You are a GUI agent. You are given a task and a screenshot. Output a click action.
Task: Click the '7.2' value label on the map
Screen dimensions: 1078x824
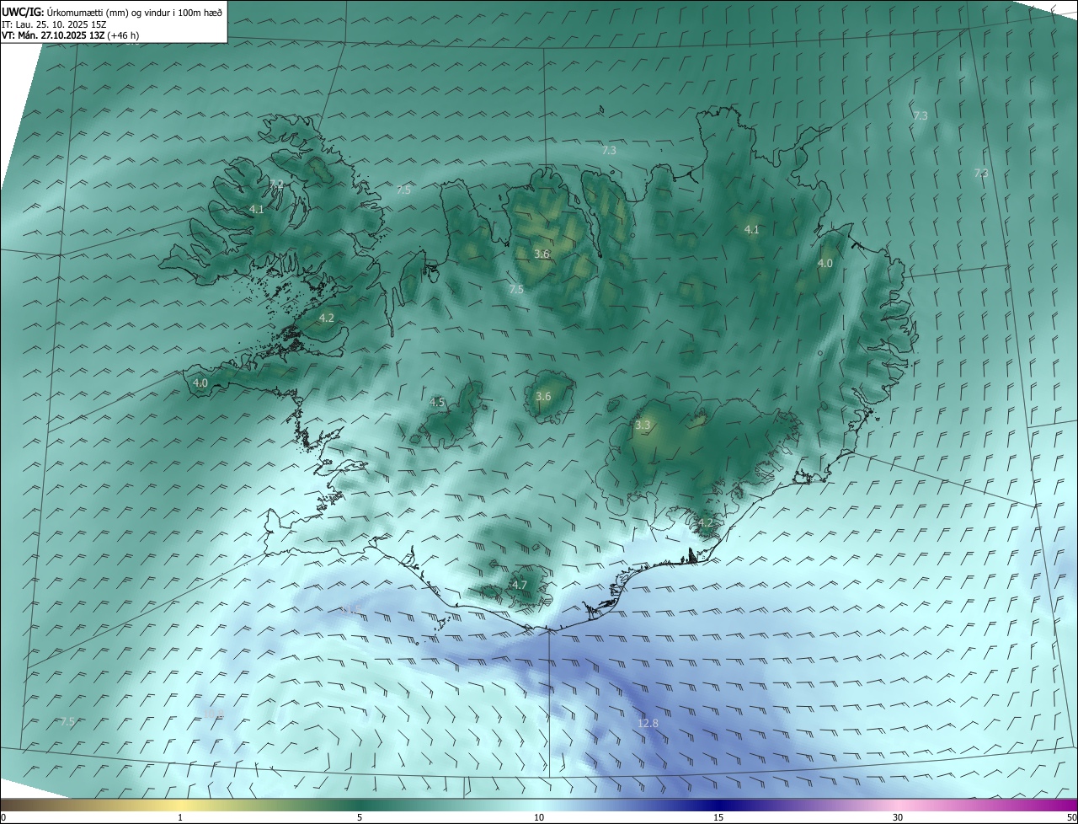(x=276, y=184)
